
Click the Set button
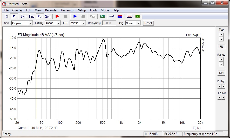pos(221,73)
